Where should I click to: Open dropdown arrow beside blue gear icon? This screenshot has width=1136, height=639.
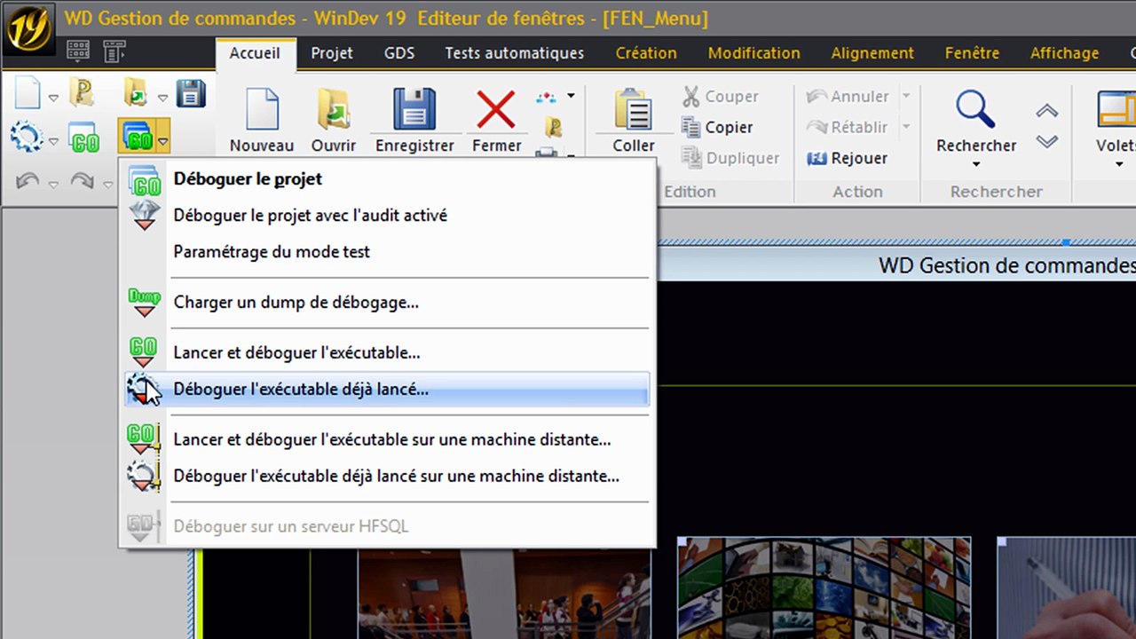coord(53,142)
